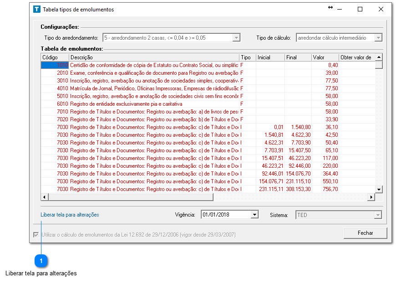Click value cell 8,40

tap(325, 65)
